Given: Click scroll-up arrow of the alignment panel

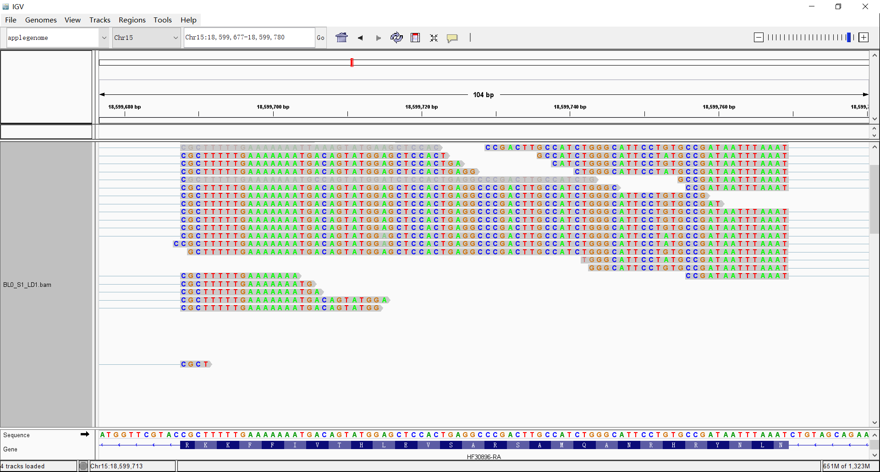Looking at the screenshot, I should (874, 147).
